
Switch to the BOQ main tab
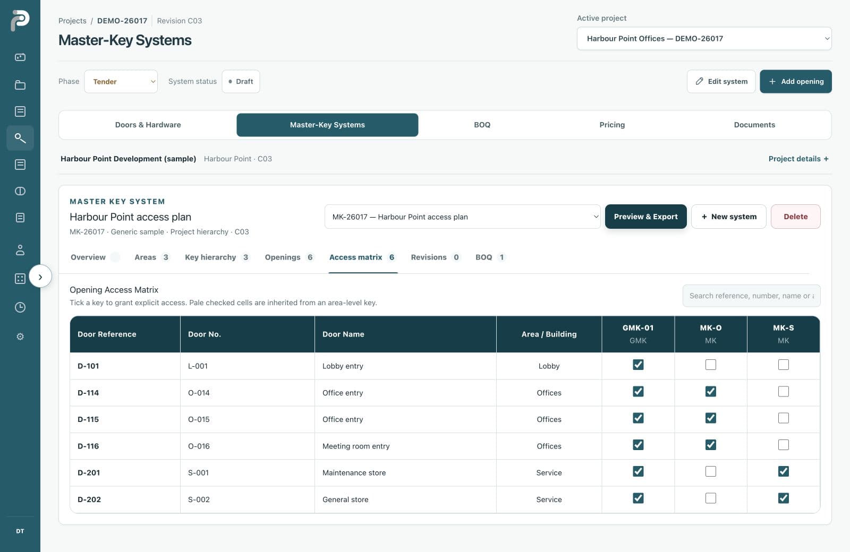[482, 125]
